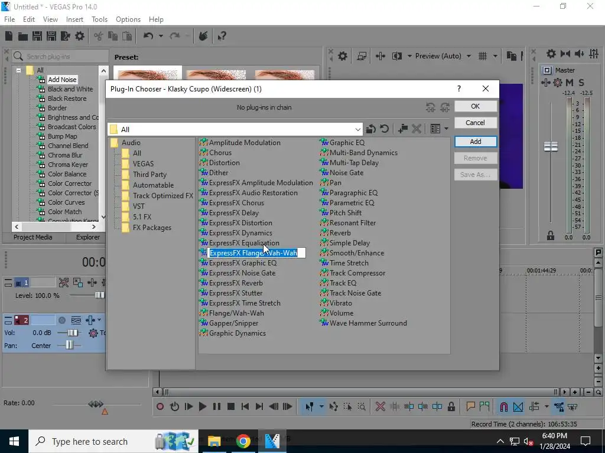Click the Open project folder icon

[x=23, y=36]
